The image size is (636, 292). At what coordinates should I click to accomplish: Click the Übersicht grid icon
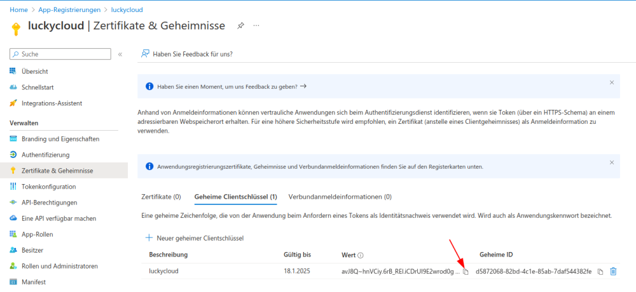[13, 71]
